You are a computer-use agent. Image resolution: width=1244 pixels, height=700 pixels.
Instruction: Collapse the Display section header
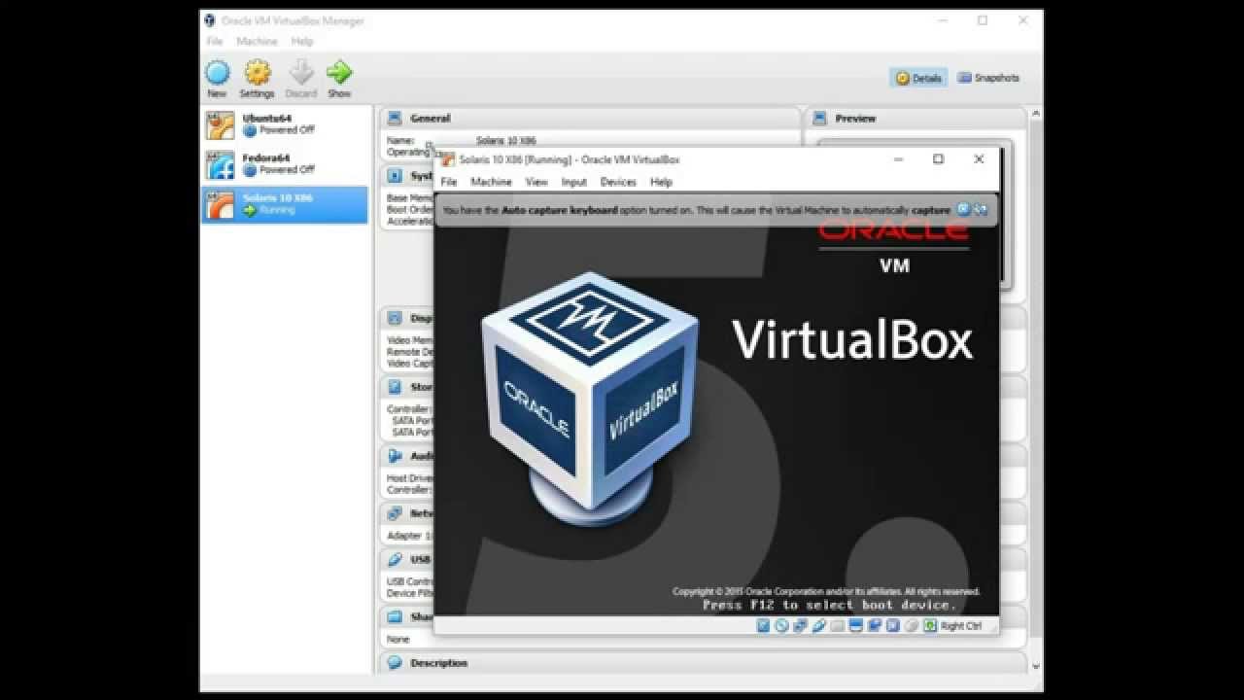[x=422, y=318]
